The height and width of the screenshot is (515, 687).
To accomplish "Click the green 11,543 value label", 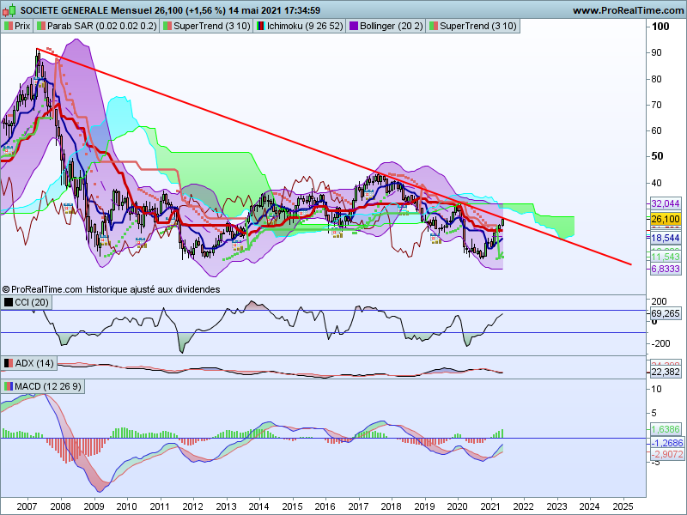I will tap(665, 257).
